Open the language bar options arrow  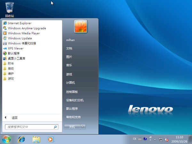[x=150, y=140]
